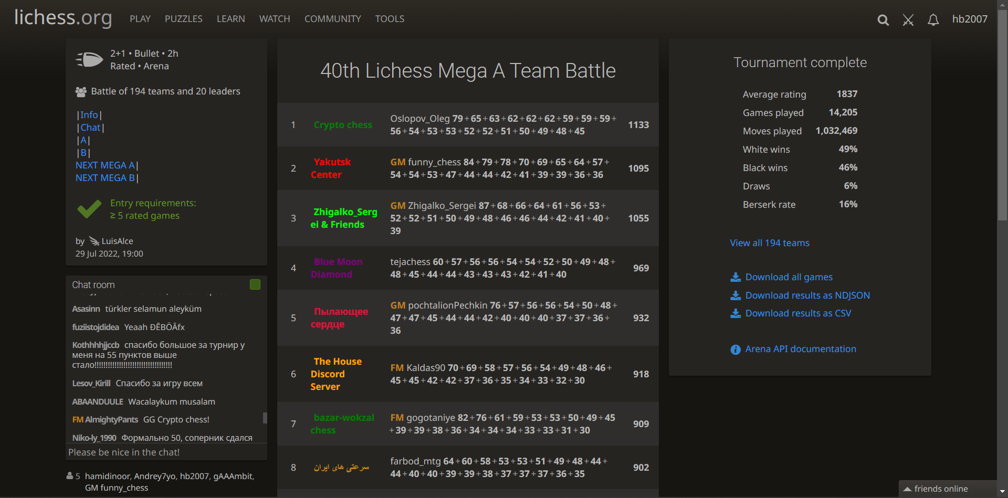Click the spectators people icon
This screenshot has height=498, width=1008.
pos(70,476)
